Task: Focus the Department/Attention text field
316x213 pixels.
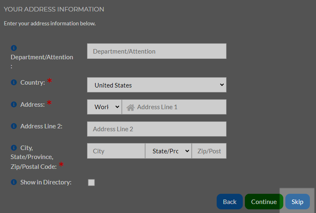Action: coord(157,51)
